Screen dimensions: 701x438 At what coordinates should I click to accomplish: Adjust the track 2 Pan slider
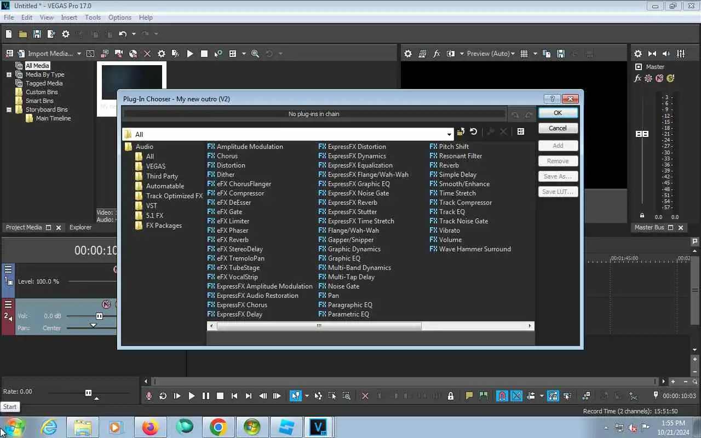(x=93, y=325)
